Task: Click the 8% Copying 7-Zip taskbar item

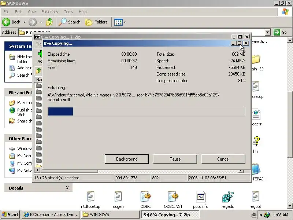Action: pyautogui.click(x=170, y=215)
